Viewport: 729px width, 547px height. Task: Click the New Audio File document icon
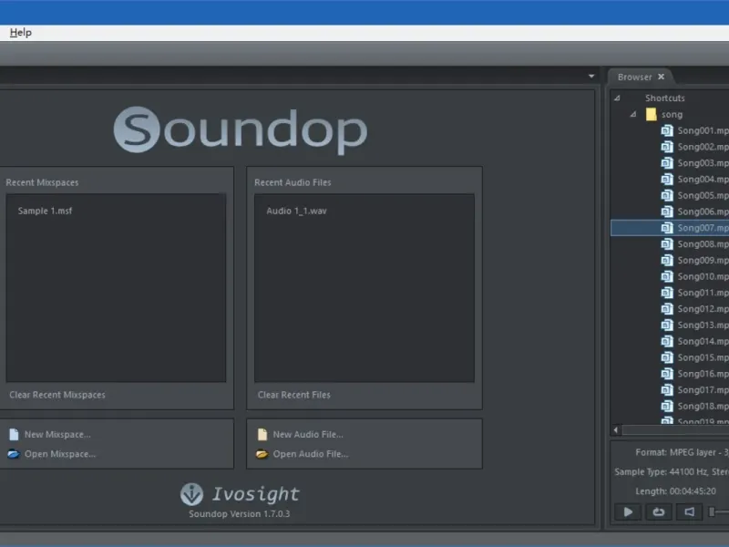[x=262, y=435]
